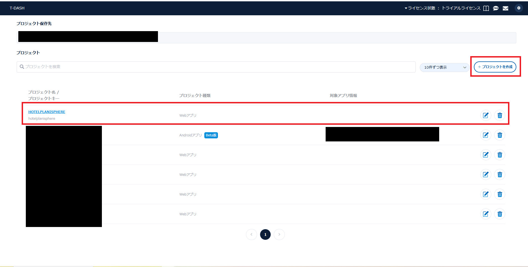Click the プロジェクトを作成 button
528x267 pixels.
click(x=495, y=67)
